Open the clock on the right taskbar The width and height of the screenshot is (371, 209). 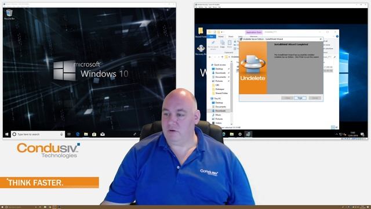[x=353, y=134]
